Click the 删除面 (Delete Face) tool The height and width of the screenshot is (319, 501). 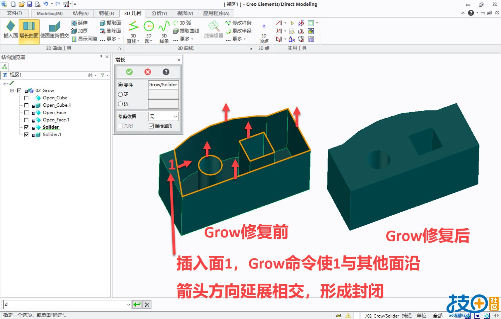tap(110, 31)
